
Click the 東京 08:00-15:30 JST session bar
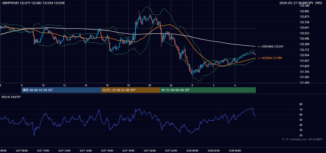pos(61,90)
